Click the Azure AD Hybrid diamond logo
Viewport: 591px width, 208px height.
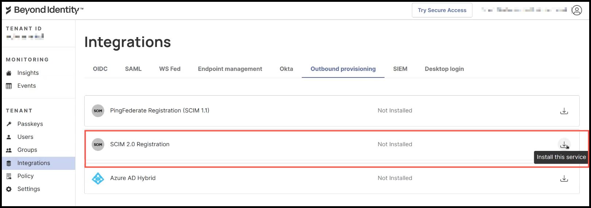tap(98, 178)
